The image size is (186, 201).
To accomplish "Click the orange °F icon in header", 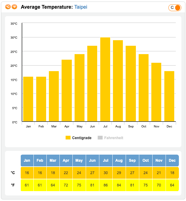I will click(15, 7).
